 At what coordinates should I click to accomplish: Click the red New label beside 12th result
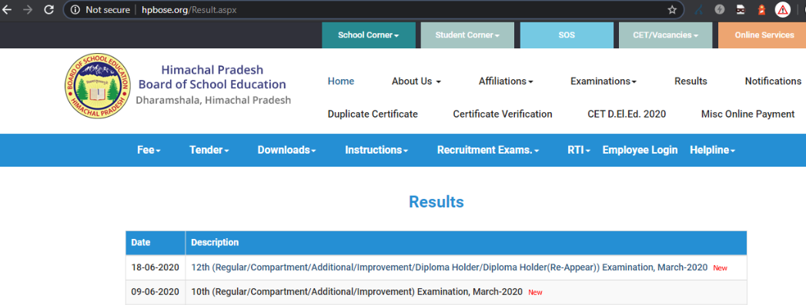(x=720, y=268)
